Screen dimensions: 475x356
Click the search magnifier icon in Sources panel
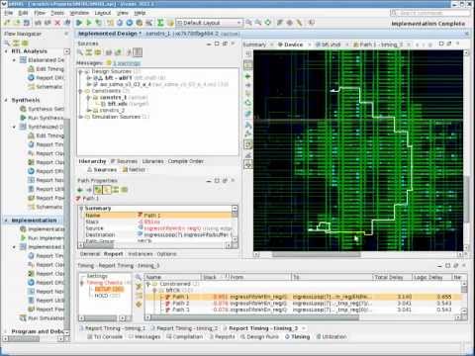tap(80, 52)
